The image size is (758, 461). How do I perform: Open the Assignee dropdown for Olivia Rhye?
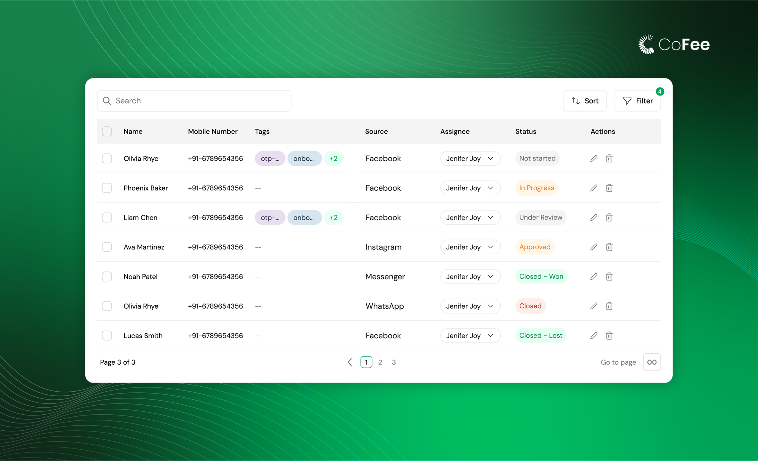pos(470,158)
